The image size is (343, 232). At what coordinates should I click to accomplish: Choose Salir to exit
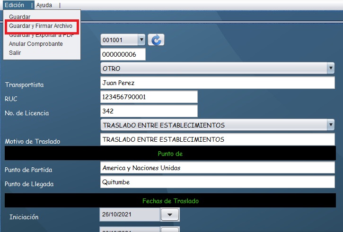point(15,52)
